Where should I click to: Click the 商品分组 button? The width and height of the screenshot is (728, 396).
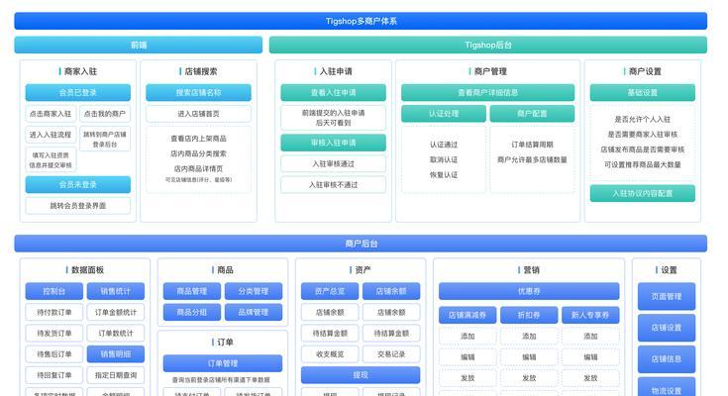[192, 313]
